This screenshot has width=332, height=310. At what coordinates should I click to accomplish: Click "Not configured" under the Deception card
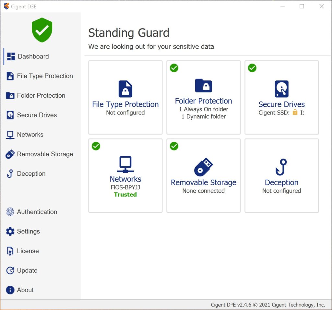[x=282, y=191]
